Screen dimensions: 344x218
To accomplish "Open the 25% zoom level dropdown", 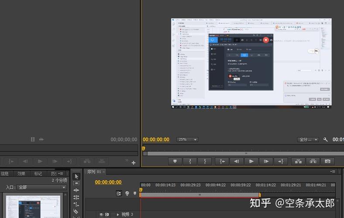I will pos(187,140).
